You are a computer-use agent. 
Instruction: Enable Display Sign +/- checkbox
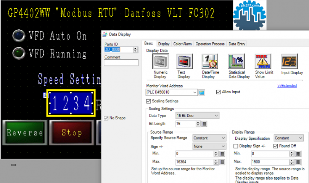point(236,146)
